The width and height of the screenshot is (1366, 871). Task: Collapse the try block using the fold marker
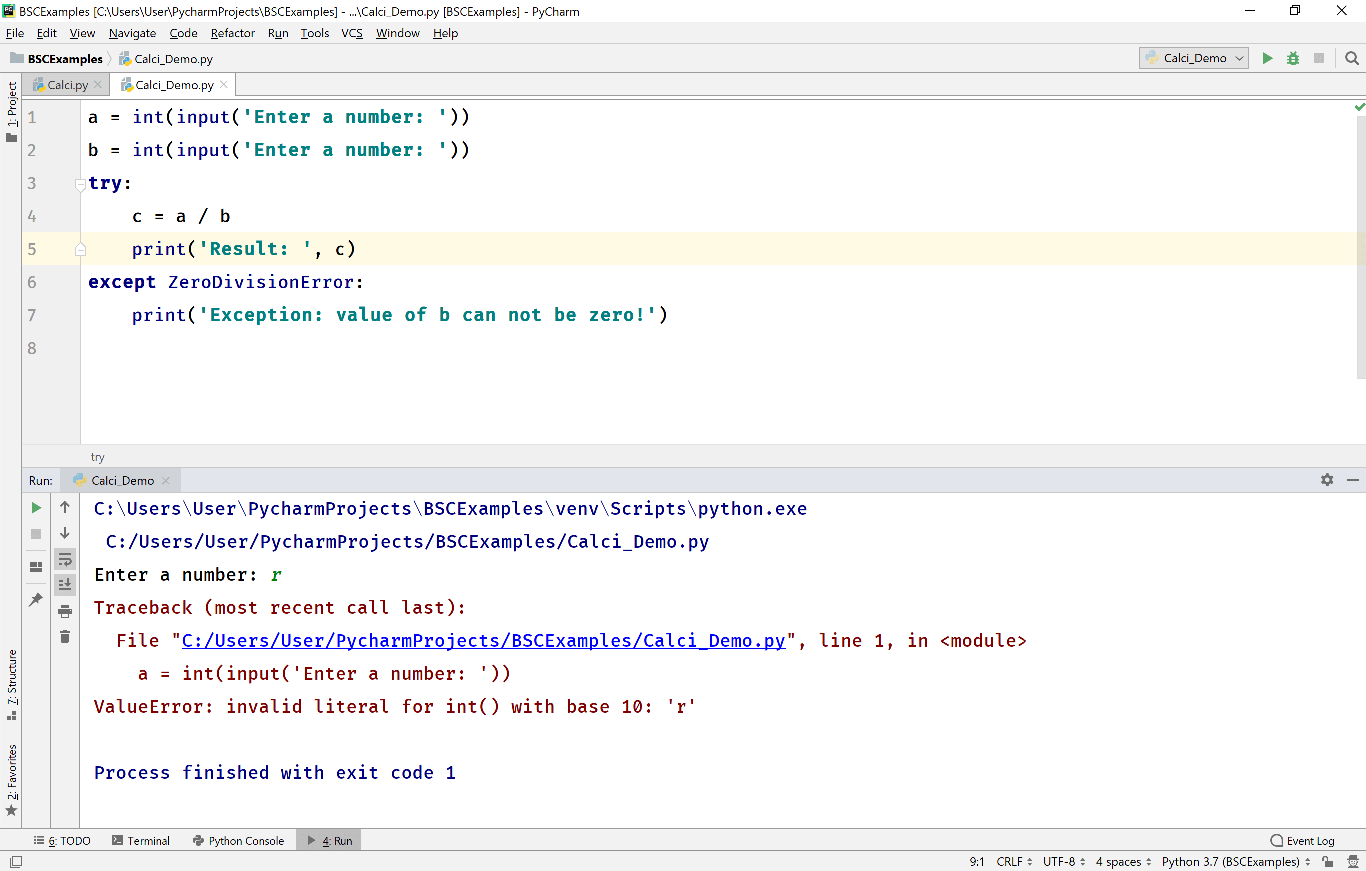[80, 183]
